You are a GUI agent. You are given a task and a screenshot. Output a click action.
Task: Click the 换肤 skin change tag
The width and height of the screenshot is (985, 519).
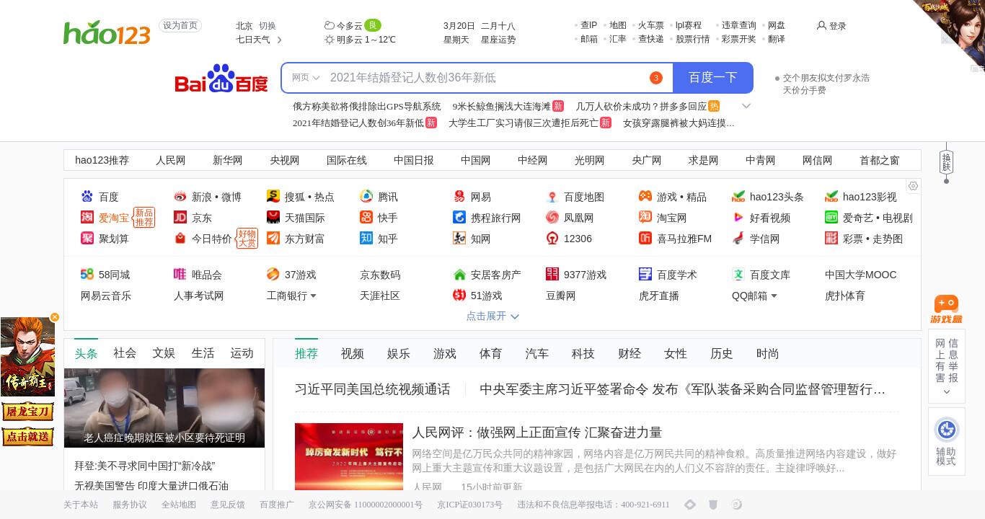[946, 162]
